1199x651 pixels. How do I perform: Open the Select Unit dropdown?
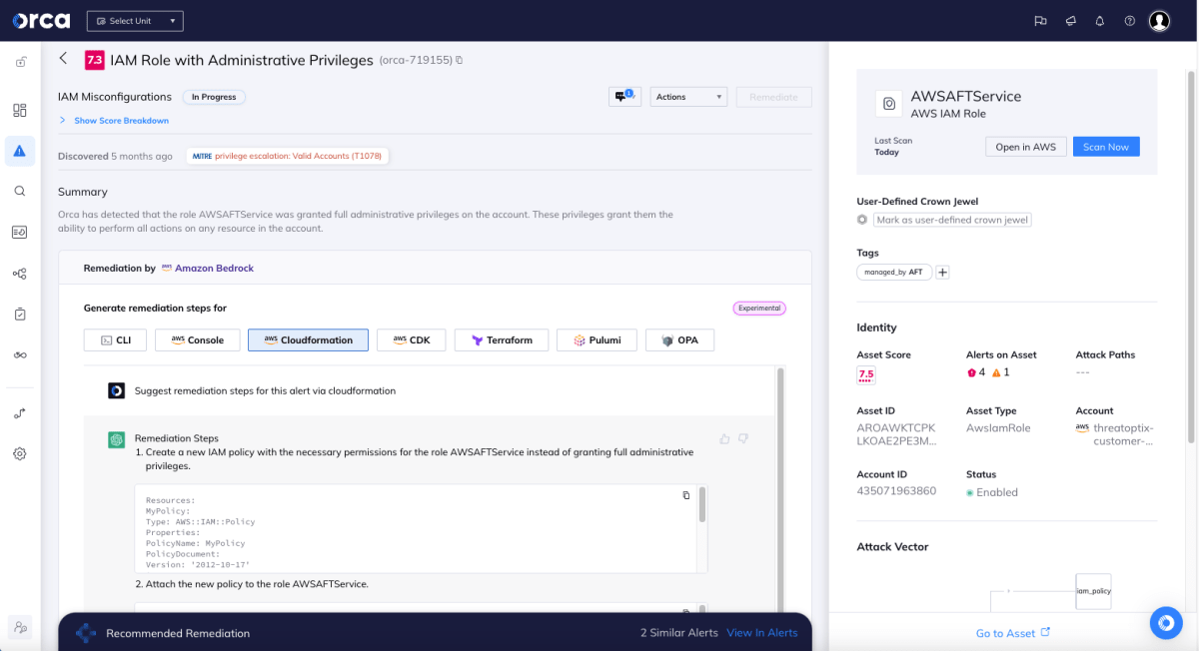click(x=135, y=21)
